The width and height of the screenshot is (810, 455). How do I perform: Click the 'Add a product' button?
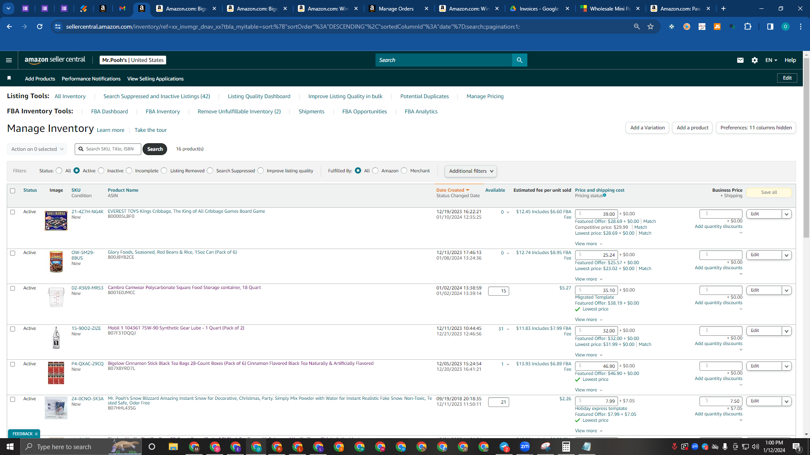tap(692, 128)
